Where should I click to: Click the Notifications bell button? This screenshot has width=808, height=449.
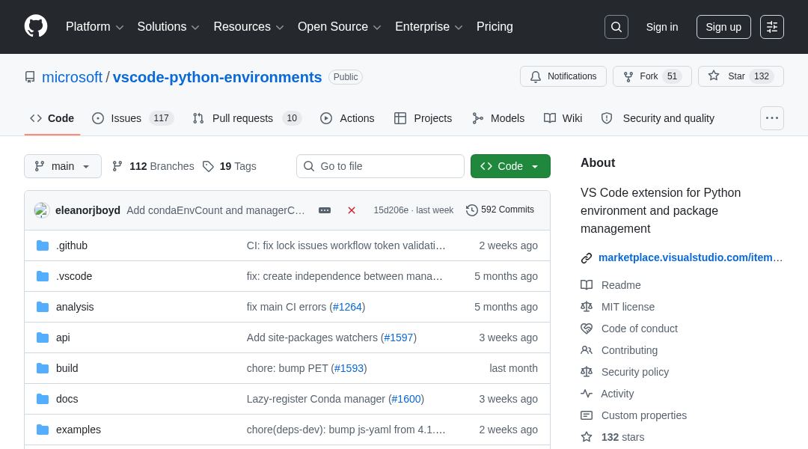[563, 76]
